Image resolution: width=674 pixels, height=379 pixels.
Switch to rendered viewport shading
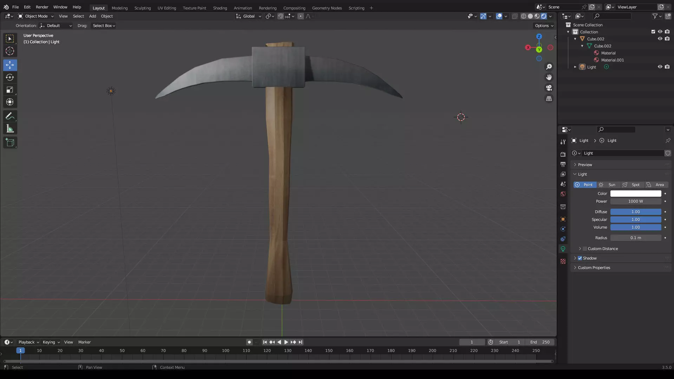pos(544,16)
